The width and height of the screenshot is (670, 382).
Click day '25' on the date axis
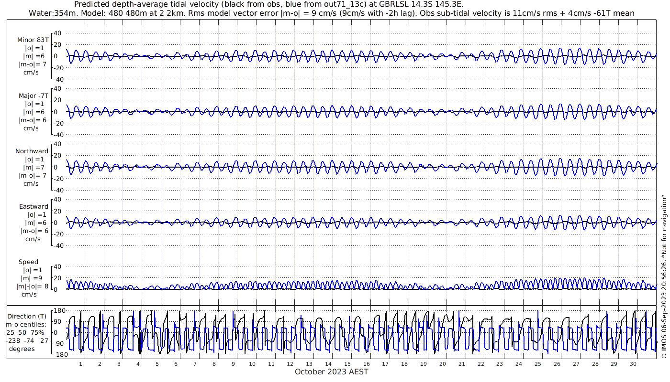pyautogui.click(x=537, y=364)
